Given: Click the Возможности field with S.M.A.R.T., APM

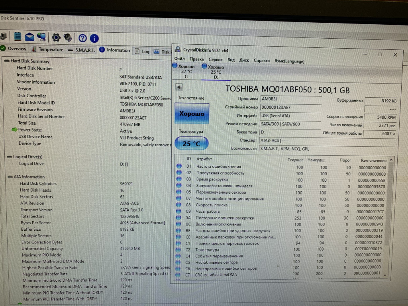Looking at the screenshot, I should coord(327,149).
